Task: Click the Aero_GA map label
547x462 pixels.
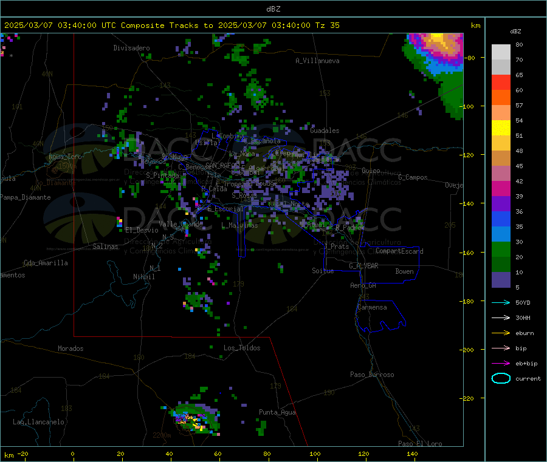Action: point(363,285)
